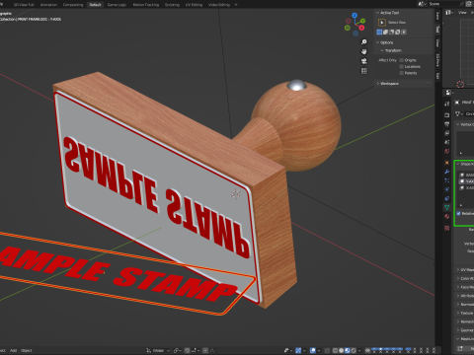This screenshot has height=355, width=474.
Task: Click the hand pan view icon
Action: click(x=364, y=51)
